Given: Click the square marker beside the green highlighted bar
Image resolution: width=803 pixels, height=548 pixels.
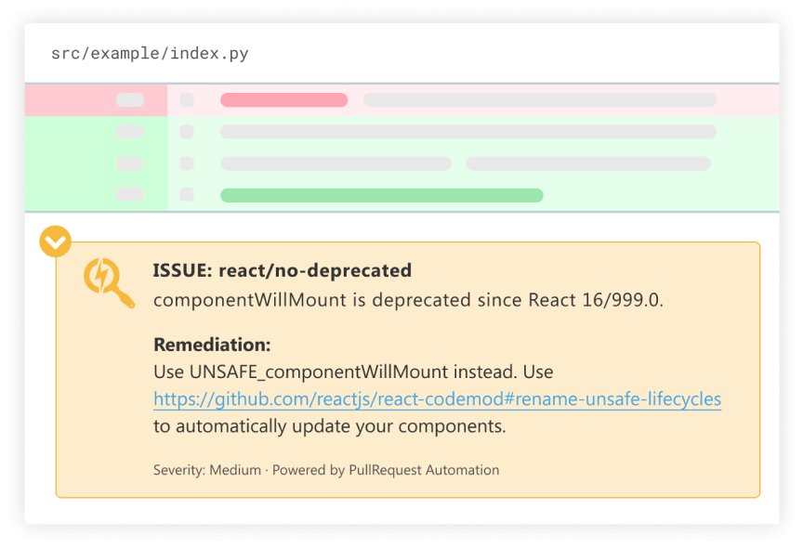Looking at the screenshot, I should (x=187, y=194).
